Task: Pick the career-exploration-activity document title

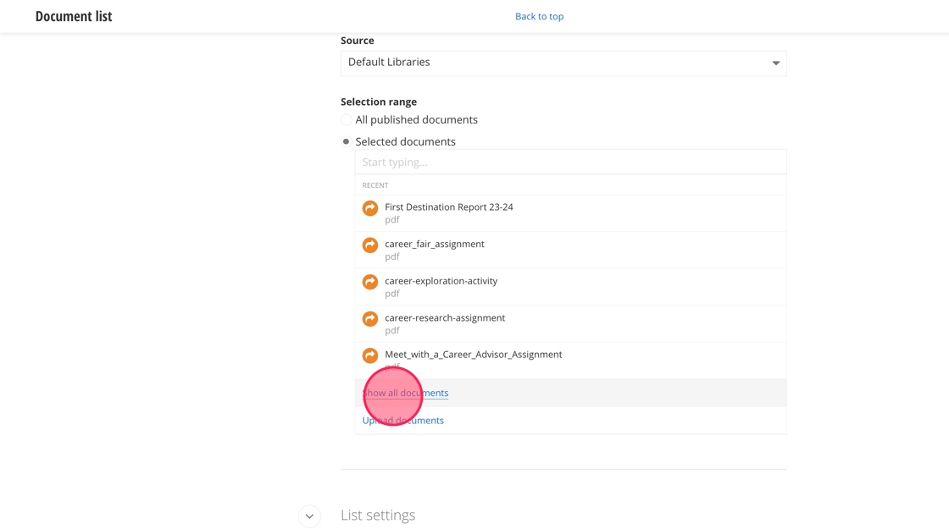Action: click(x=441, y=281)
